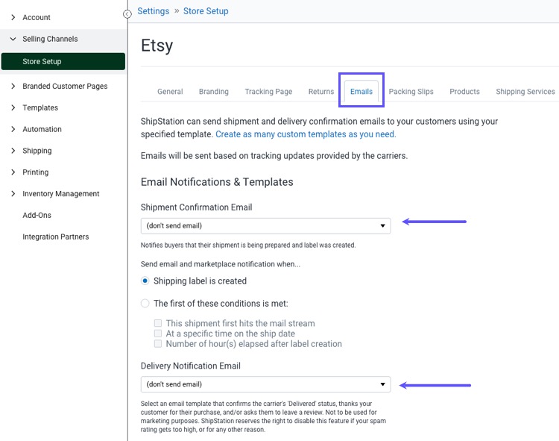The image size is (559, 441).
Task: Expand the Shipping sidebar section
Action: [13, 151]
